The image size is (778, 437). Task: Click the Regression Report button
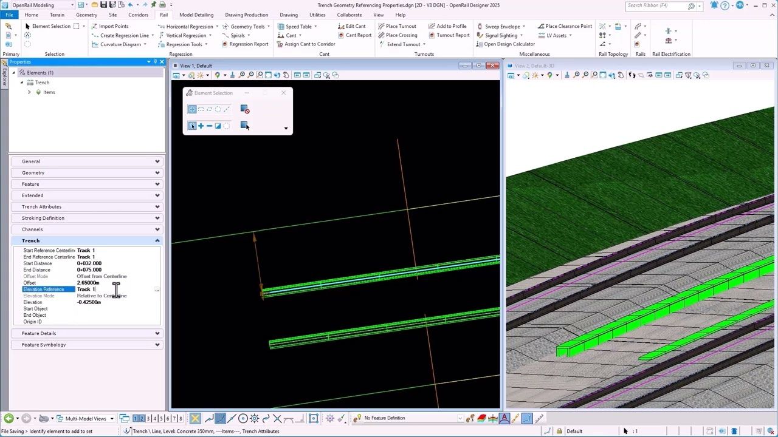(245, 44)
